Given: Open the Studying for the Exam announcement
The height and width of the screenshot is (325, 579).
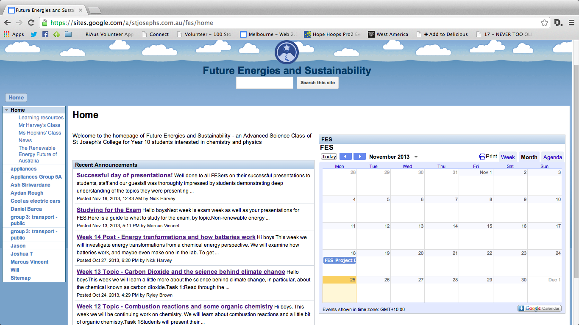Looking at the screenshot, I should pyautogui.click(x=109, y=210).
